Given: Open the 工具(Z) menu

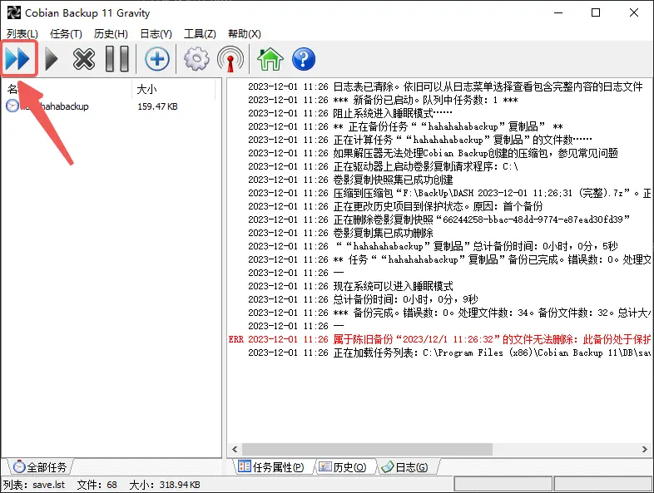Looking at the screenshot, I should coord(200,34).
